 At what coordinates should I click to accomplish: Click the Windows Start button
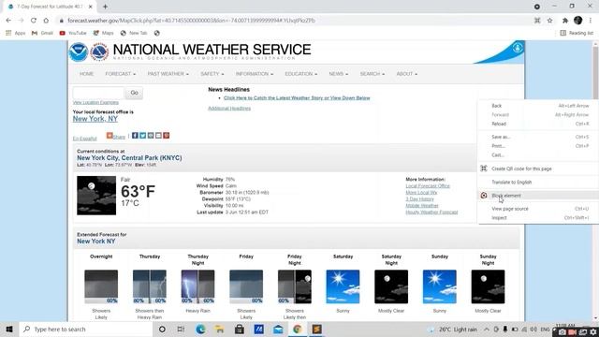pyautogui.click(x=9, y=330)
